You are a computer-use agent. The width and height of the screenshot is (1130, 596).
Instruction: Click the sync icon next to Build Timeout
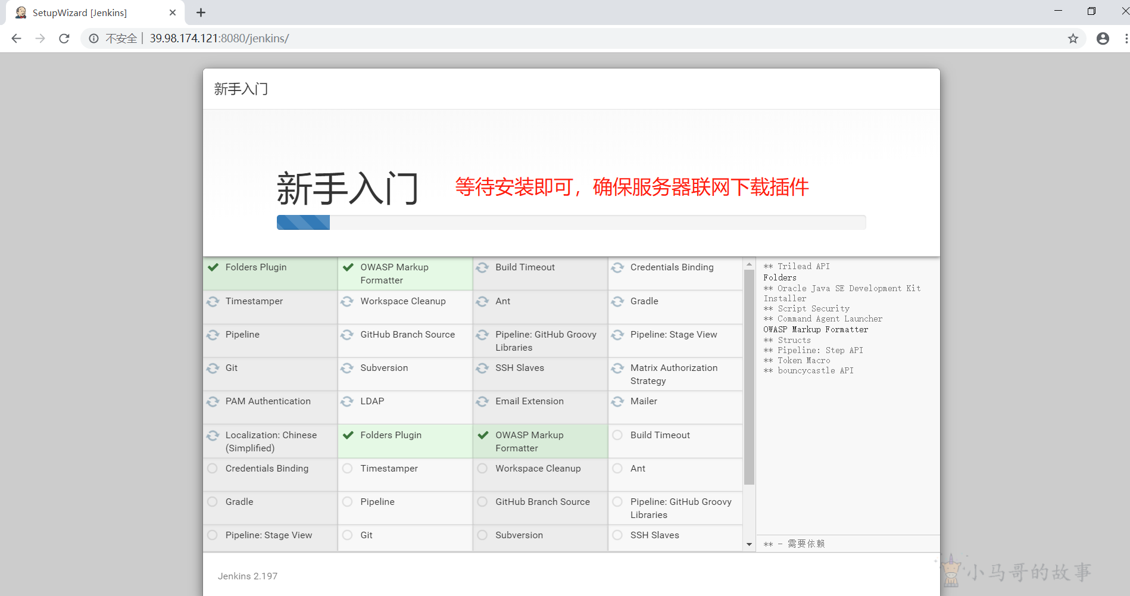click(x=482, y=267)
